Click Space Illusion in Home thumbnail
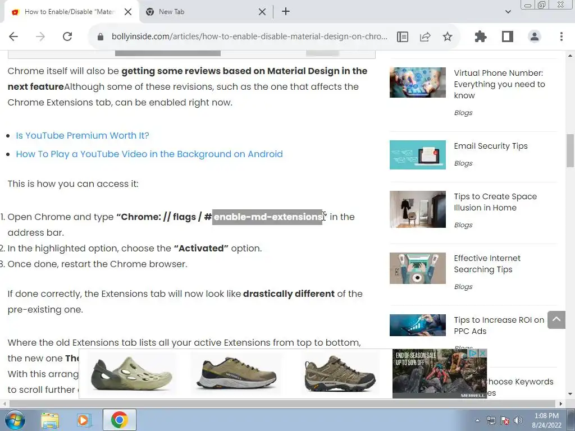 (418, 209)
